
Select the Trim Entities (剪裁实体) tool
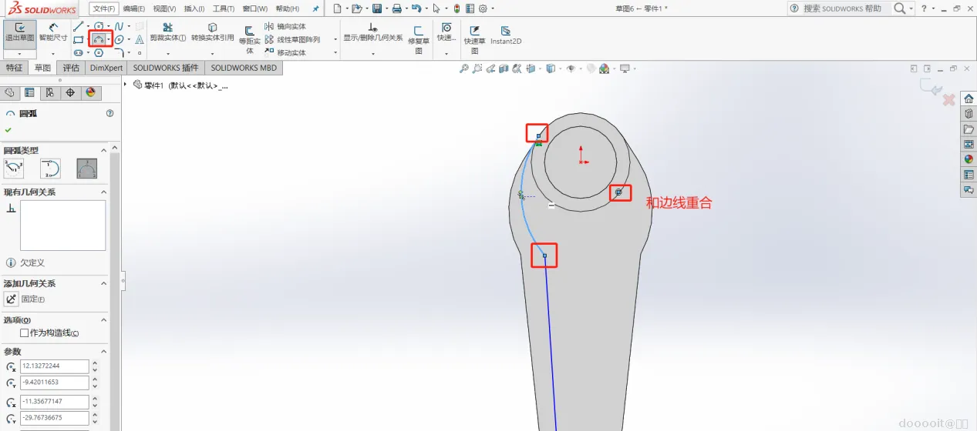point(167,32)
